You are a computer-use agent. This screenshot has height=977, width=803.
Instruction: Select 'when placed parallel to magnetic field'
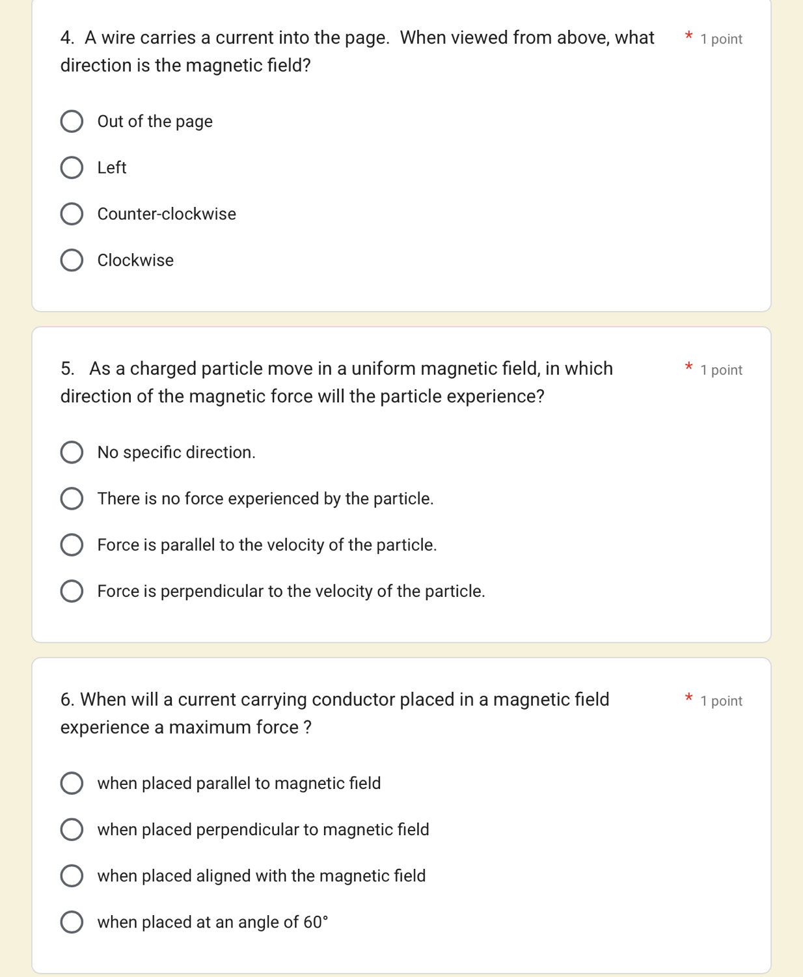click(72, 783)
